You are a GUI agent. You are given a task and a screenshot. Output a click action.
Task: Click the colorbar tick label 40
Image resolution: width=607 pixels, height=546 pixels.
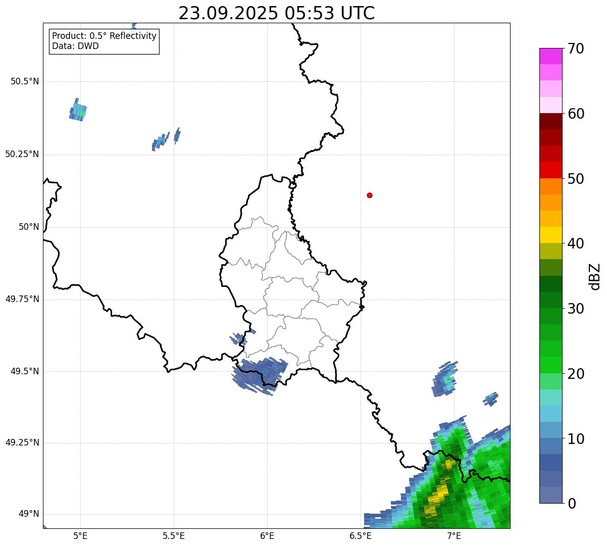point(576,243)
